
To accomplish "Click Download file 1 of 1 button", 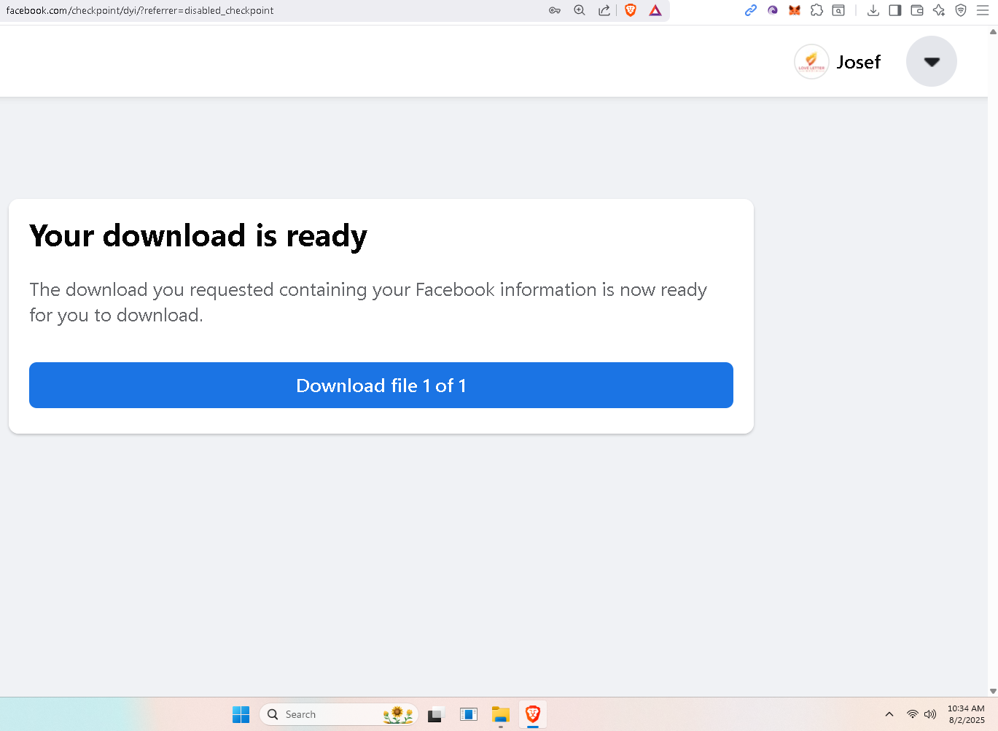I will (x=381, y=385).
